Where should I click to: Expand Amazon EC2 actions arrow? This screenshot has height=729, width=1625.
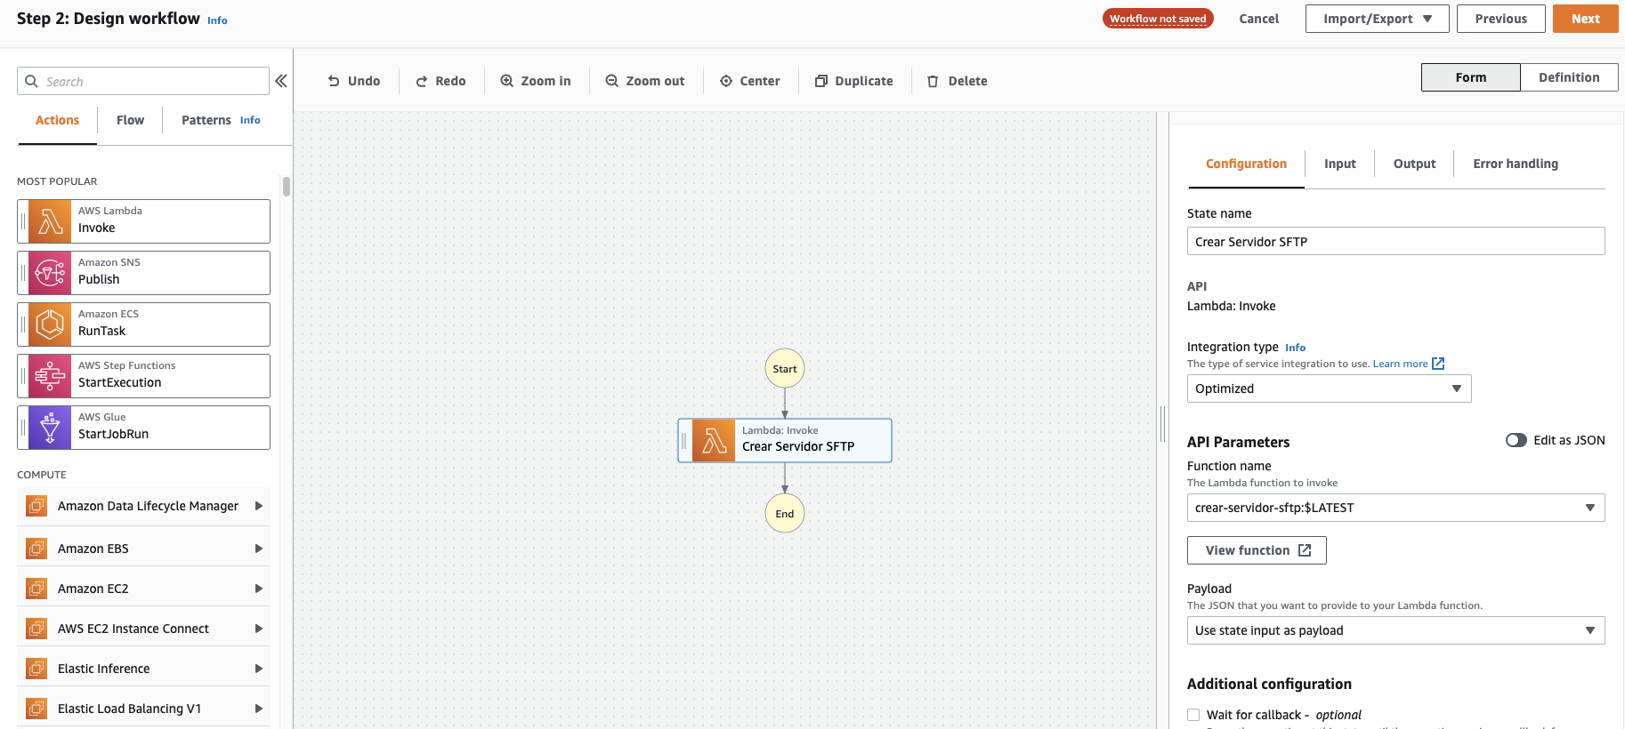[259, 589]
